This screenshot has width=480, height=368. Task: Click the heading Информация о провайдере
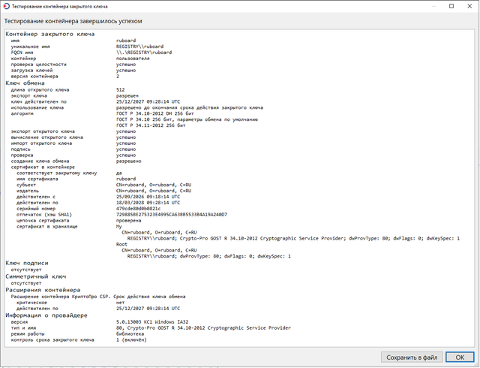pos(46,315)
